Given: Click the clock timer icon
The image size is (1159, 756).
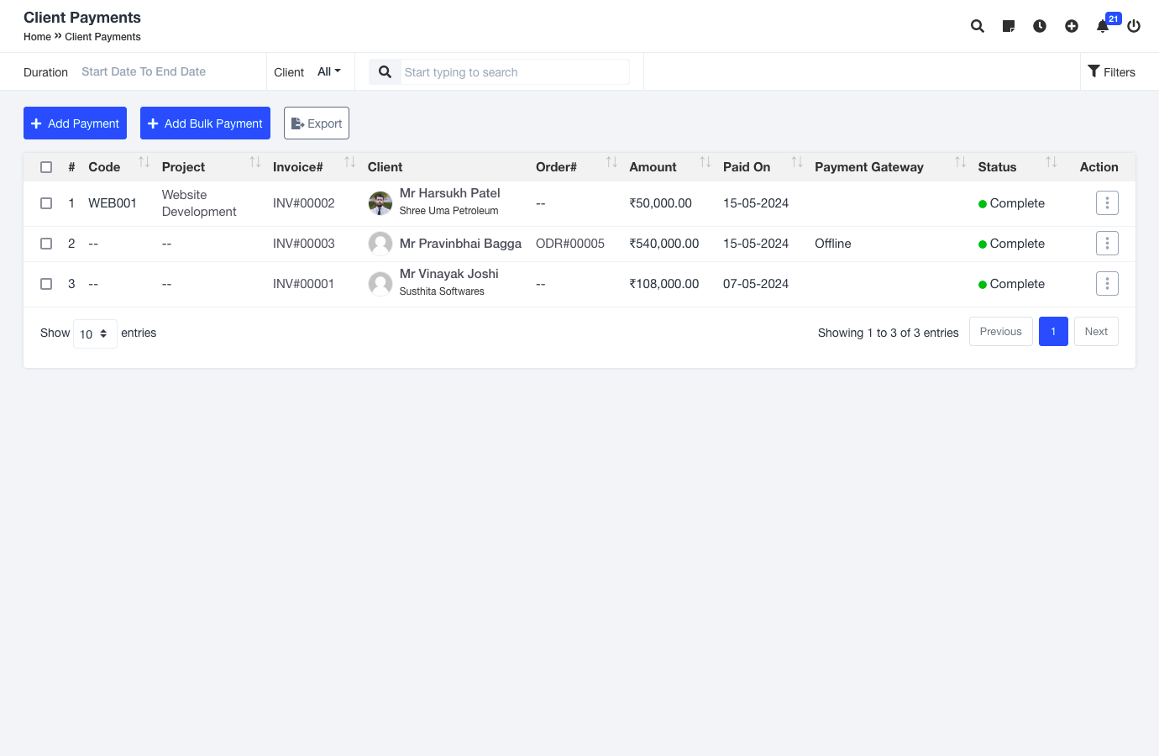Looking at the screenshot, I should 1040,26.
